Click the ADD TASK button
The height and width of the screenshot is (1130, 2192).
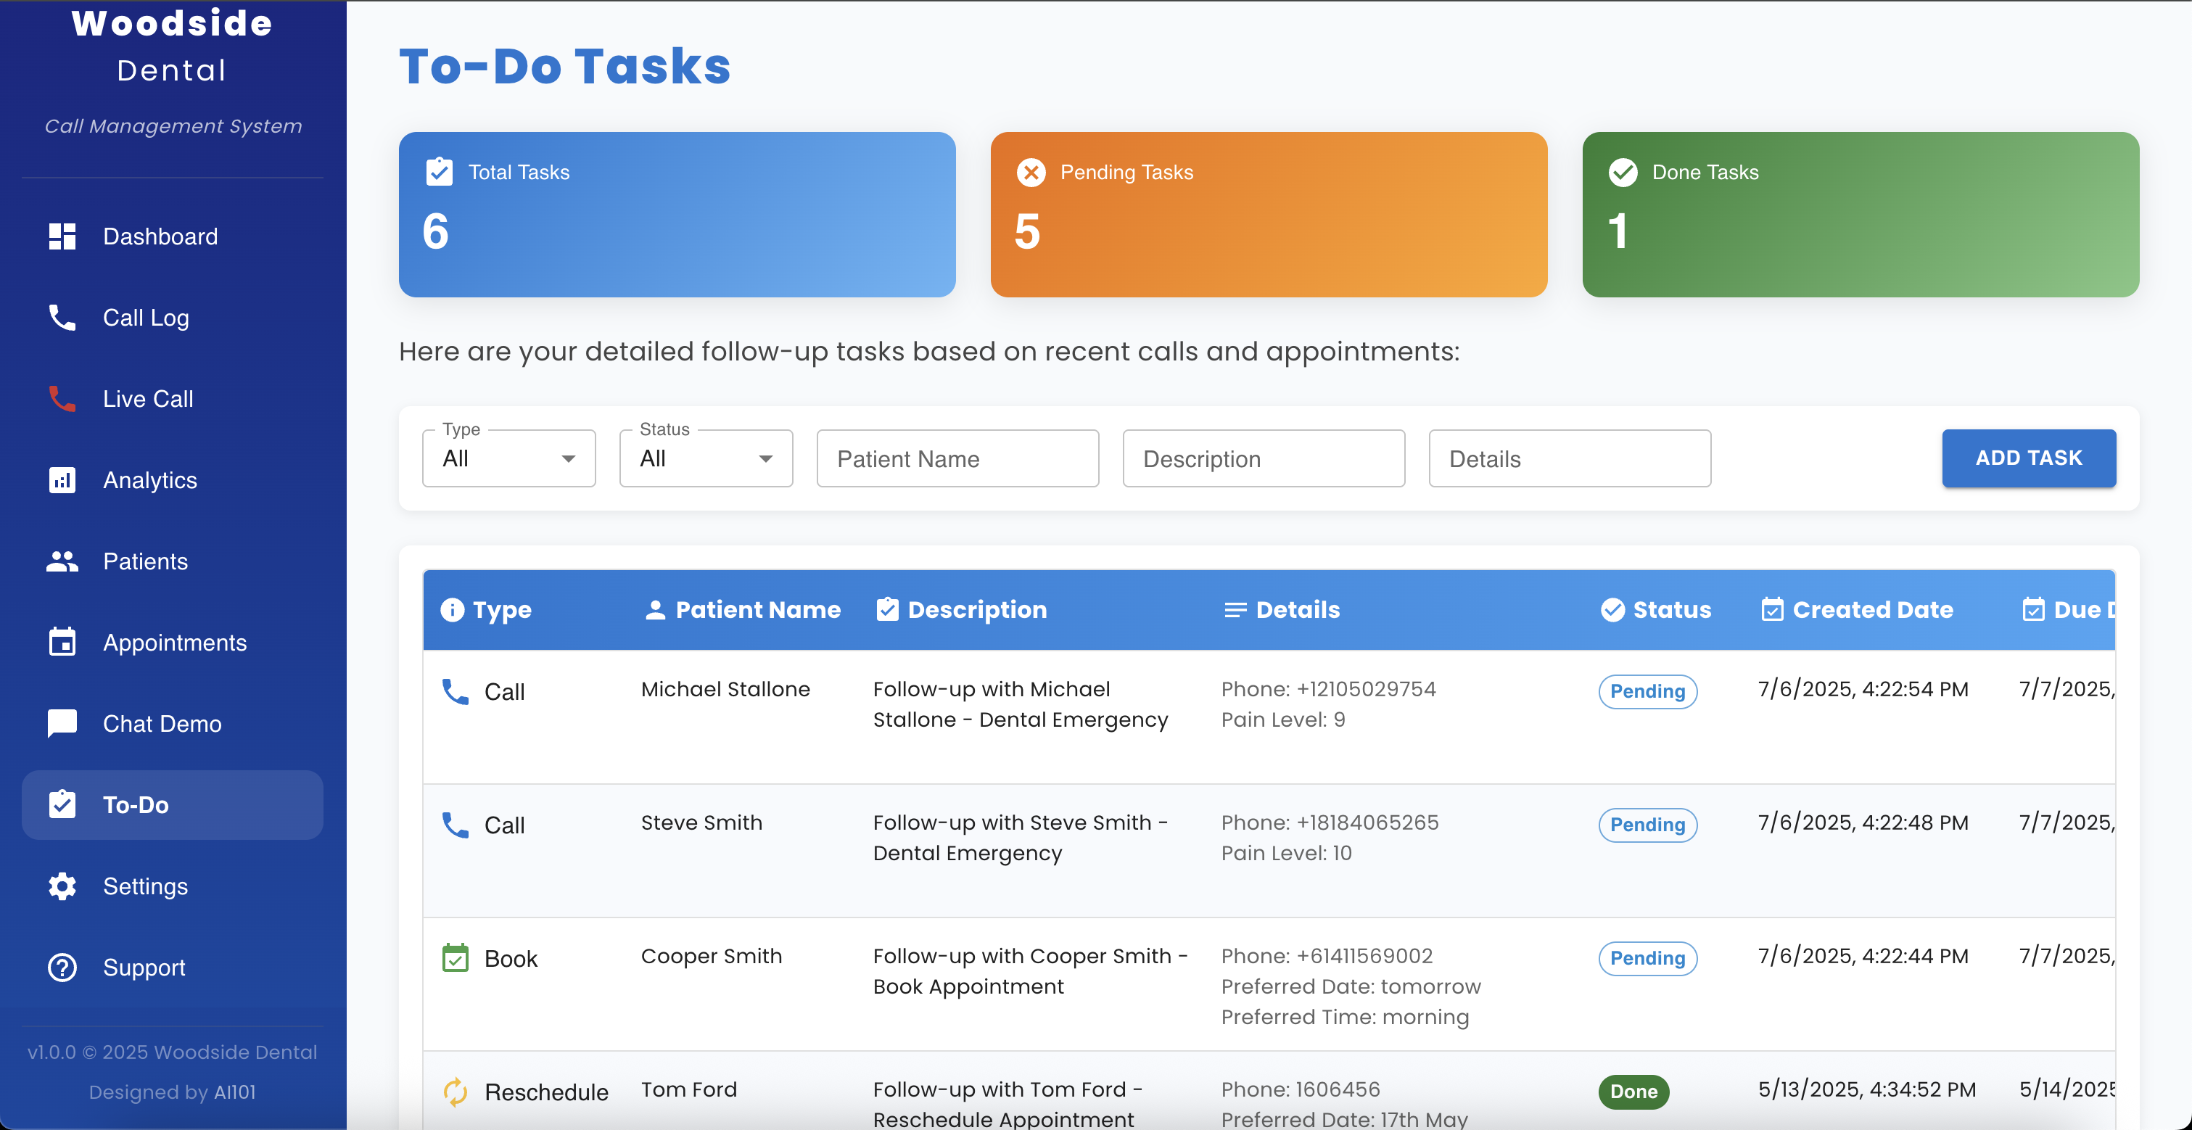tap(2029, 458)
